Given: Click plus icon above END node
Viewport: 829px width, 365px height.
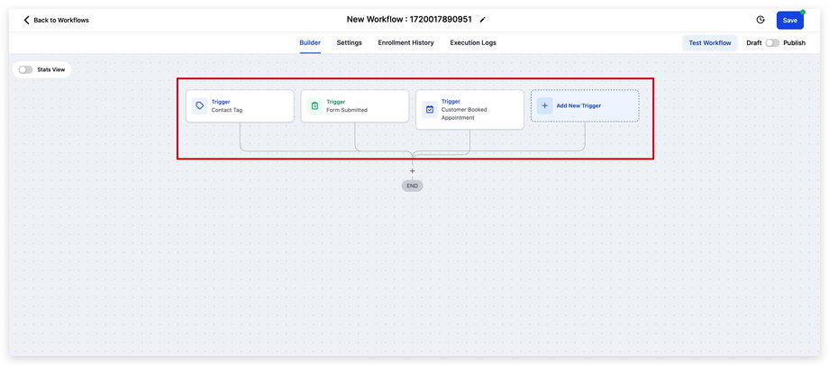Looking at the screenshot, I should (413, 170).
